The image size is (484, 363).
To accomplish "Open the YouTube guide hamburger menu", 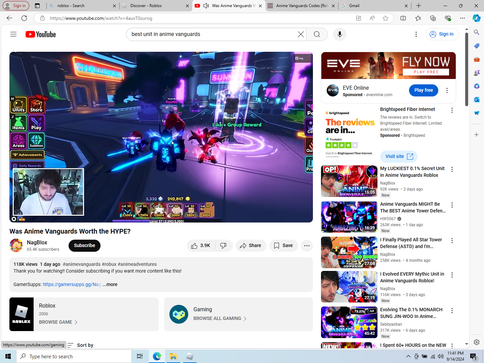I will (x=13, y=34).
